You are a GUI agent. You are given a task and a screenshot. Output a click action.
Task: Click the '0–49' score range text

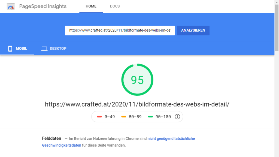pyautogui.click(x=110, y=117)
